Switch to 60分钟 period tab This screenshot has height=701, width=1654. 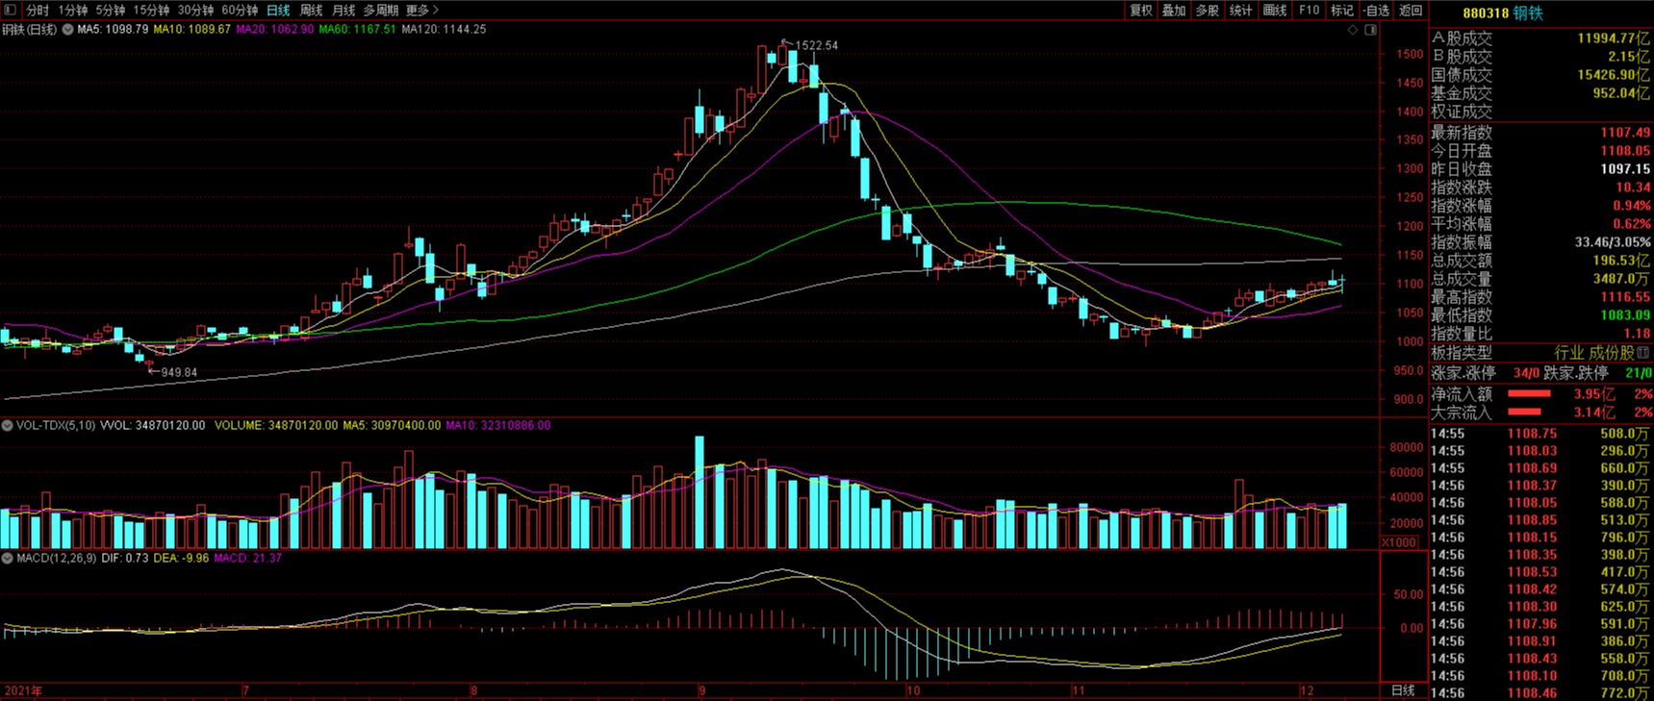[x=240, y=10]
